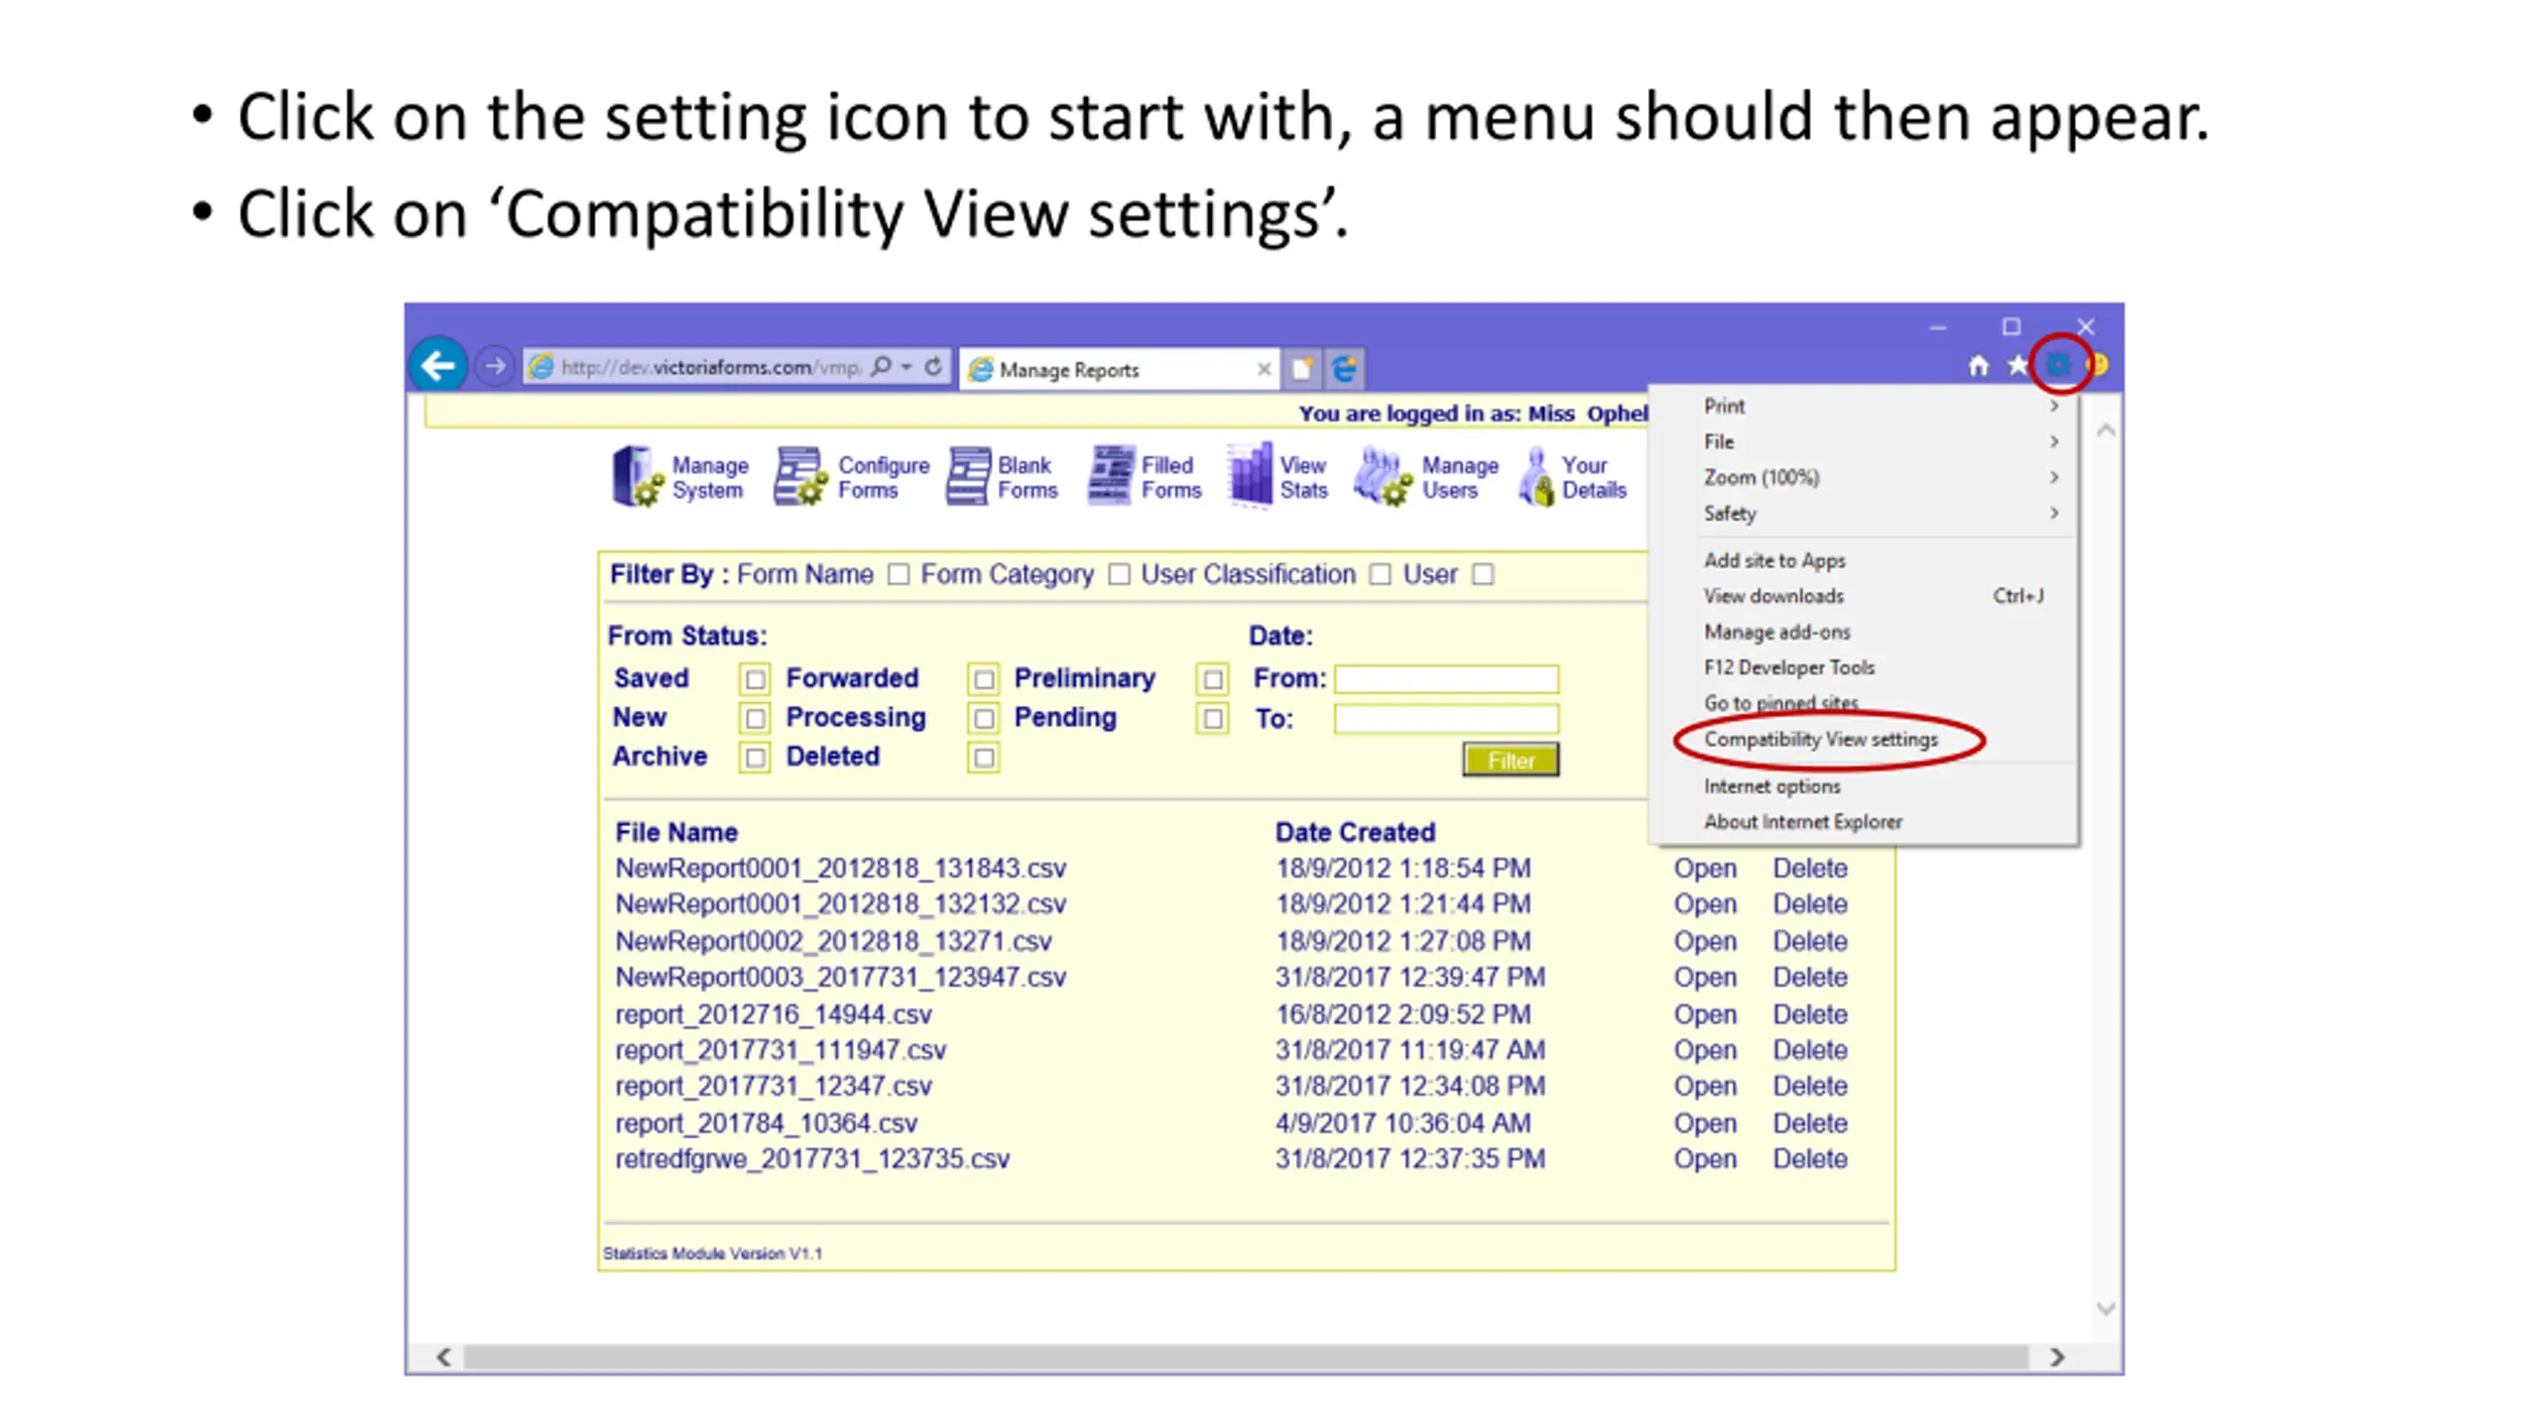Delete NewReport0001_2012818_132132.csv via its Delete link
Screen dimensions: 2539x1428
[x=1810, y=904]
